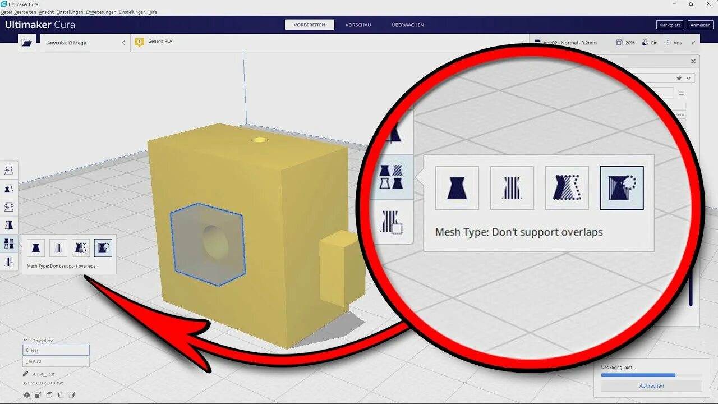Choose Print as support mesh type in small popup
The width and height of the screenshot is (718, 404).
[58, 247]
